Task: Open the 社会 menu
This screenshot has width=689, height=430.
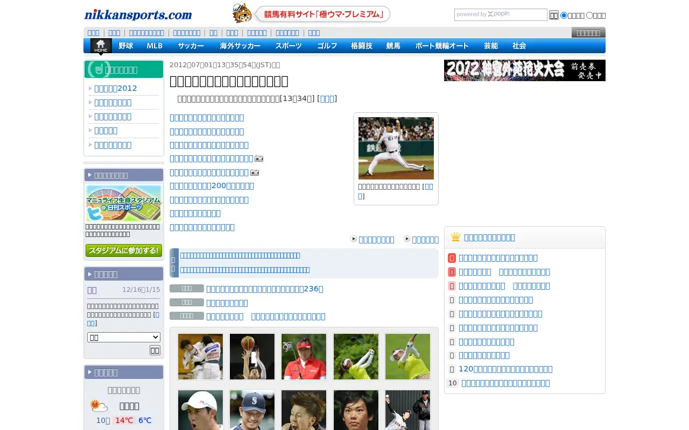Action: point(519,46)
